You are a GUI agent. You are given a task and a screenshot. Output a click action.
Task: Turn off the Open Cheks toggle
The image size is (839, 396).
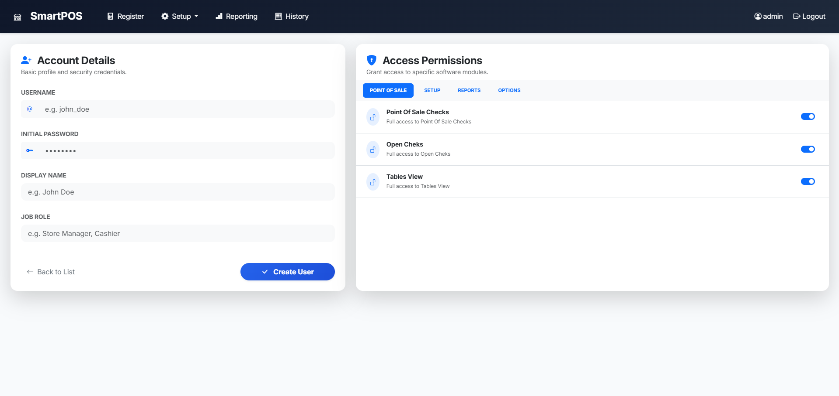808,149
